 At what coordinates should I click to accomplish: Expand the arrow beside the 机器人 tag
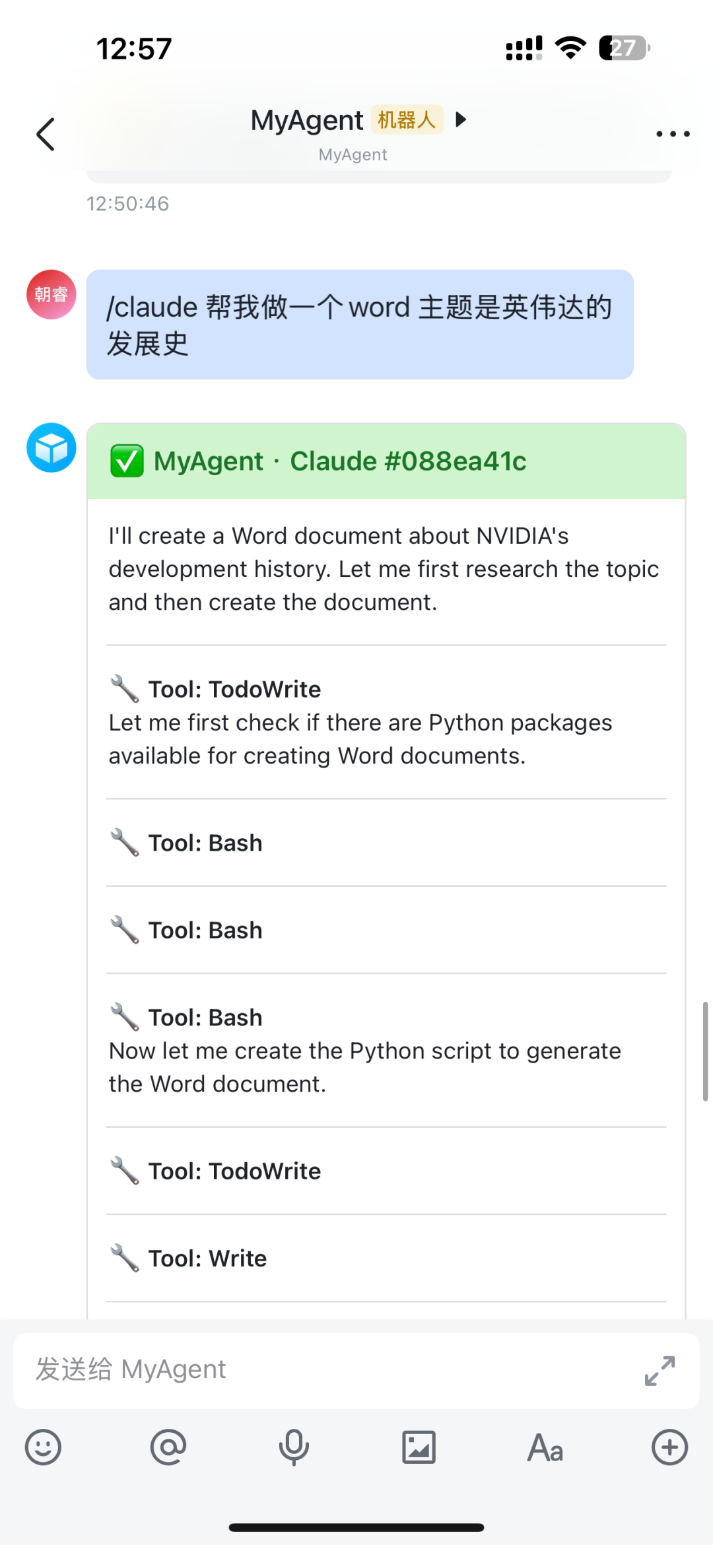click(x=461, y=119)
